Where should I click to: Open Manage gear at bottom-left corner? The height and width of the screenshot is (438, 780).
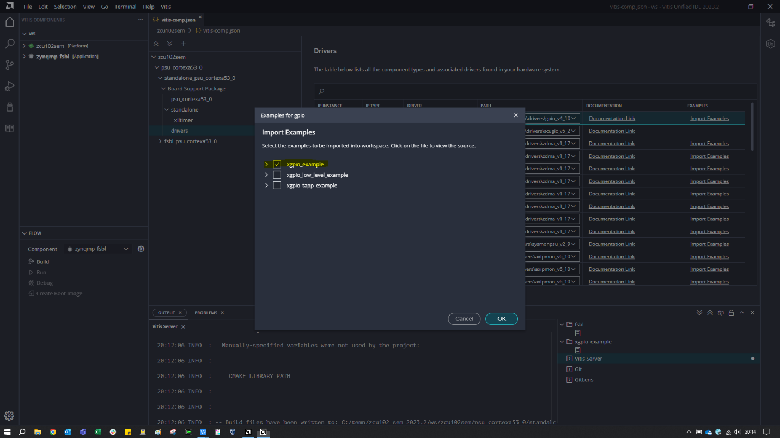click(x=9, y=416)
